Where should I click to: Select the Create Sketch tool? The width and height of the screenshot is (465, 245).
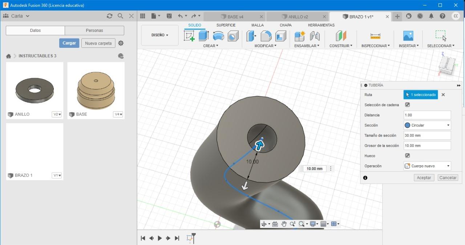coord(189,36)
